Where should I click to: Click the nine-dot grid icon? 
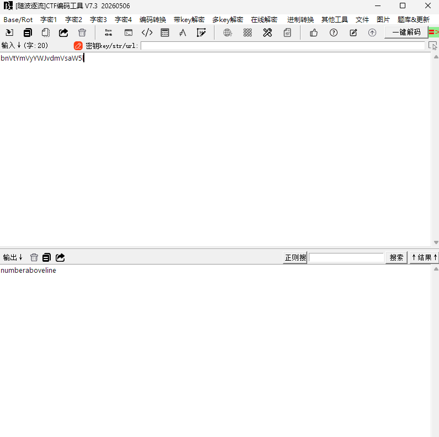(248, 33)
